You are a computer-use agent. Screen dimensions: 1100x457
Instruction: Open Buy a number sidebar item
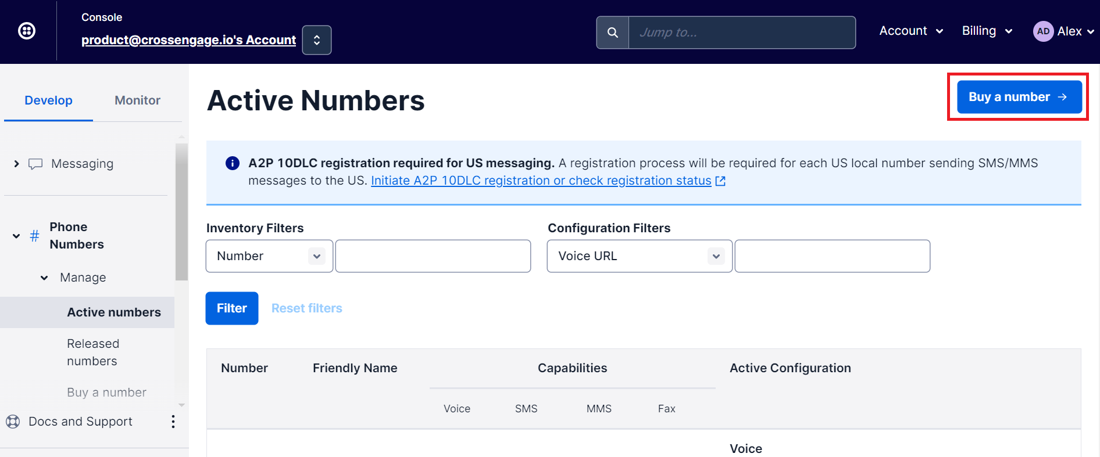pos(106,393)
